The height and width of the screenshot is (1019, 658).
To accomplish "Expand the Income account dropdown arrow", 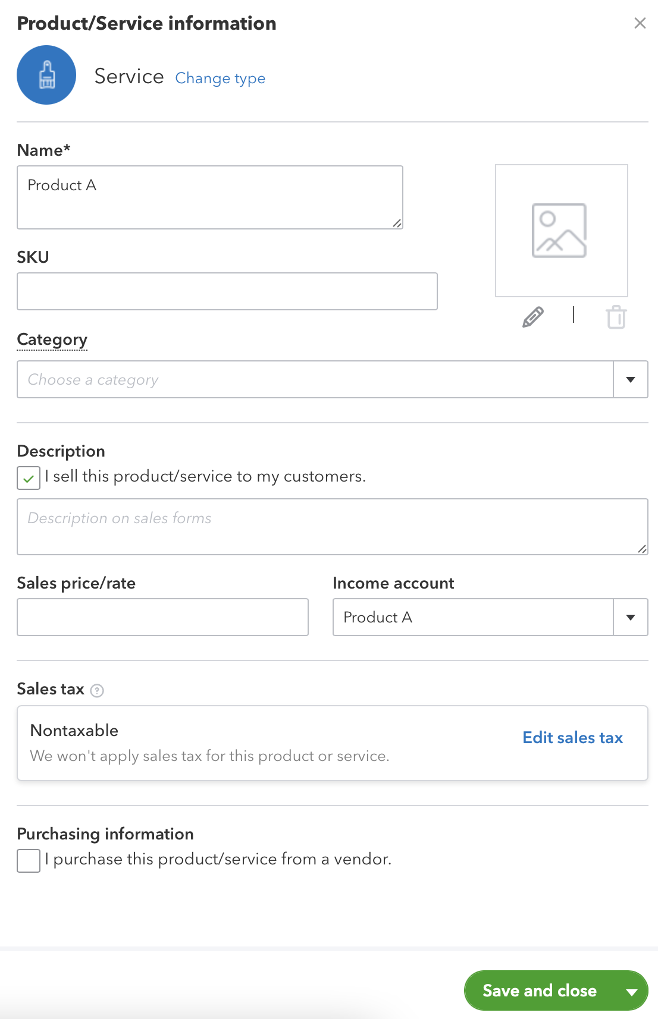I will [631, 617].
